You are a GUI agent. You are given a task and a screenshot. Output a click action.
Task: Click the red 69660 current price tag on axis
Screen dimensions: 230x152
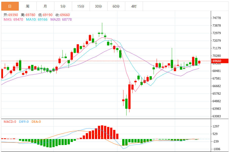click(220, 61)
